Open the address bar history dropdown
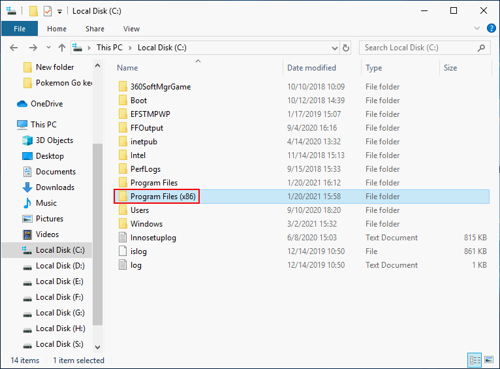This screenshot has height=369, width=500. point(334,48)
